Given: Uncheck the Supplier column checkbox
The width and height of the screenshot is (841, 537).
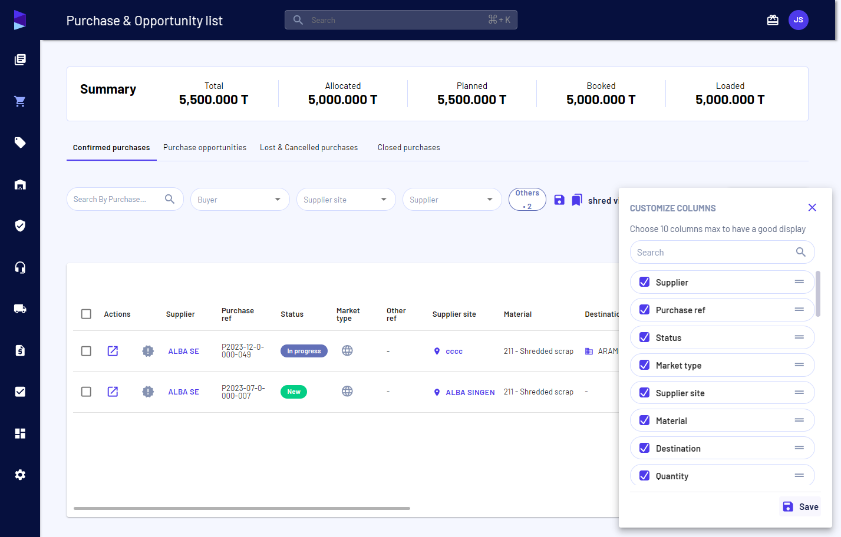Looking at the screenshot, I should click(x=645, y=282).
